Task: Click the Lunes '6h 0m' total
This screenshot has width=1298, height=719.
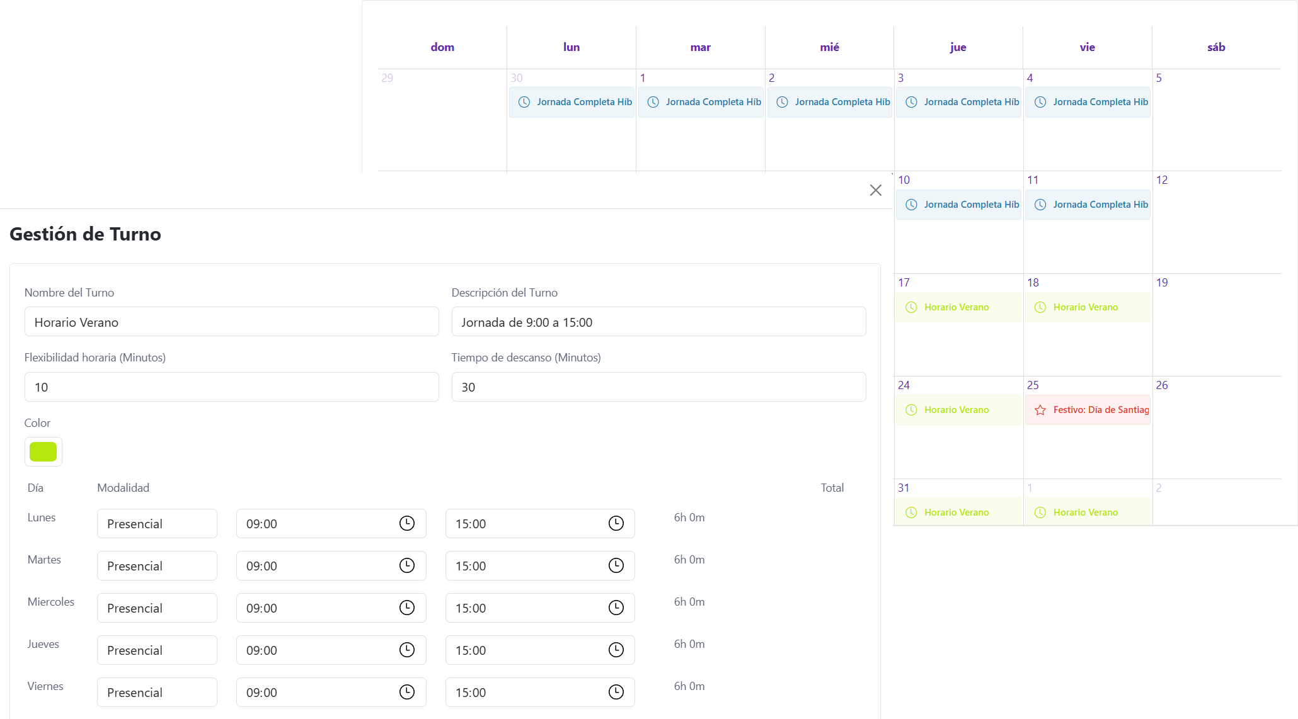Action: click(689, 518)
